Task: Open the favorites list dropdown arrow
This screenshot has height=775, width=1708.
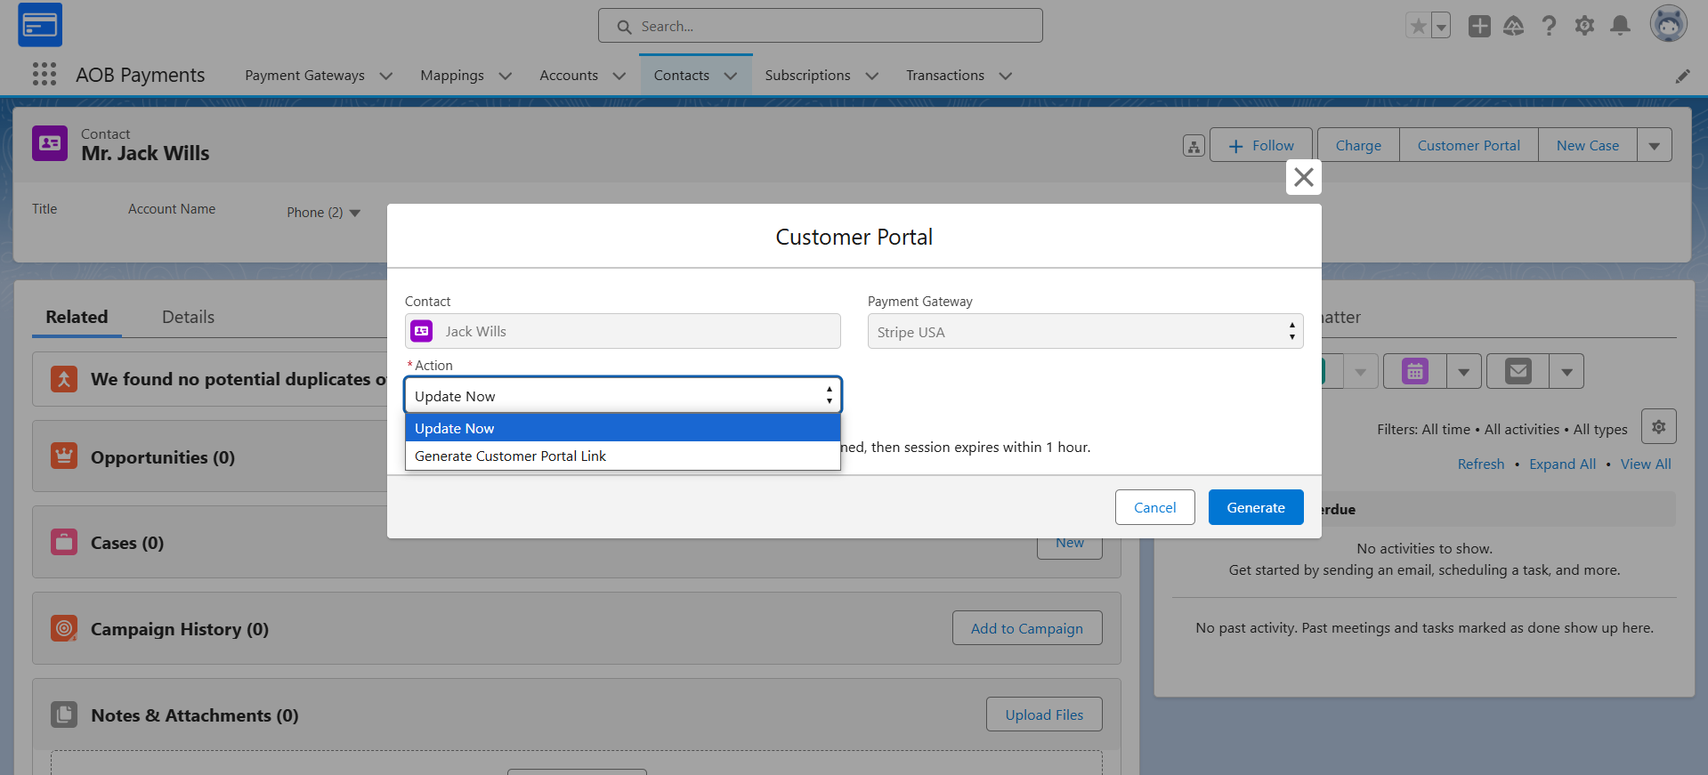Action: [1441, 26]
